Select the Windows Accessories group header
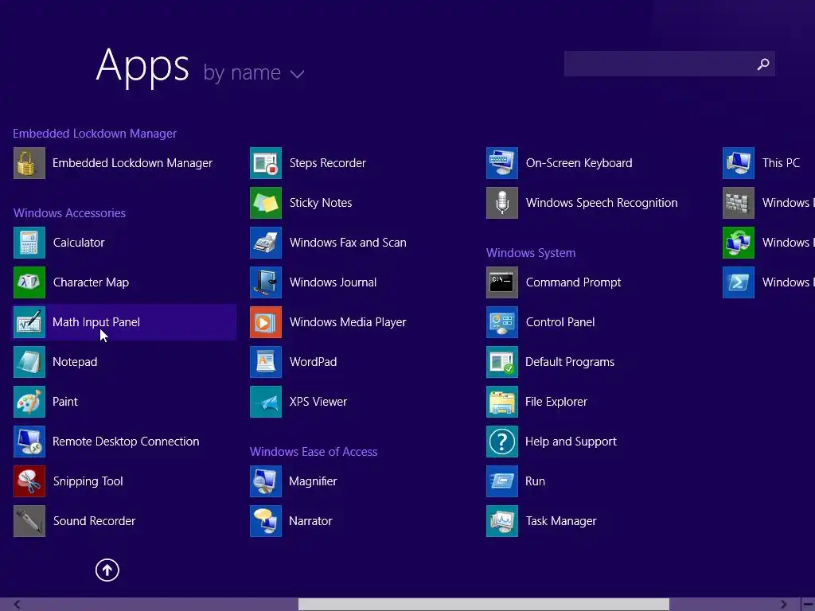 70,213
